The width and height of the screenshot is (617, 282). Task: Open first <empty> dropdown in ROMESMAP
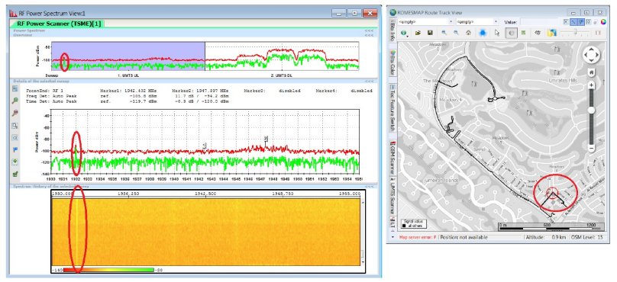(427, 22)
